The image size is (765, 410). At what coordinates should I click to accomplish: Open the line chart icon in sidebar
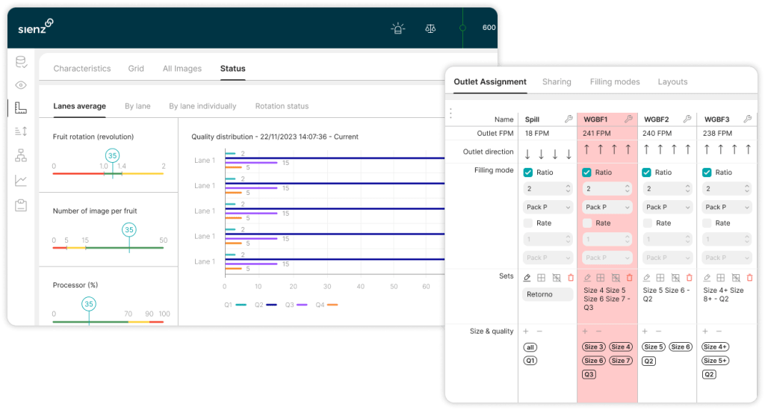click(x=21, y=180)
